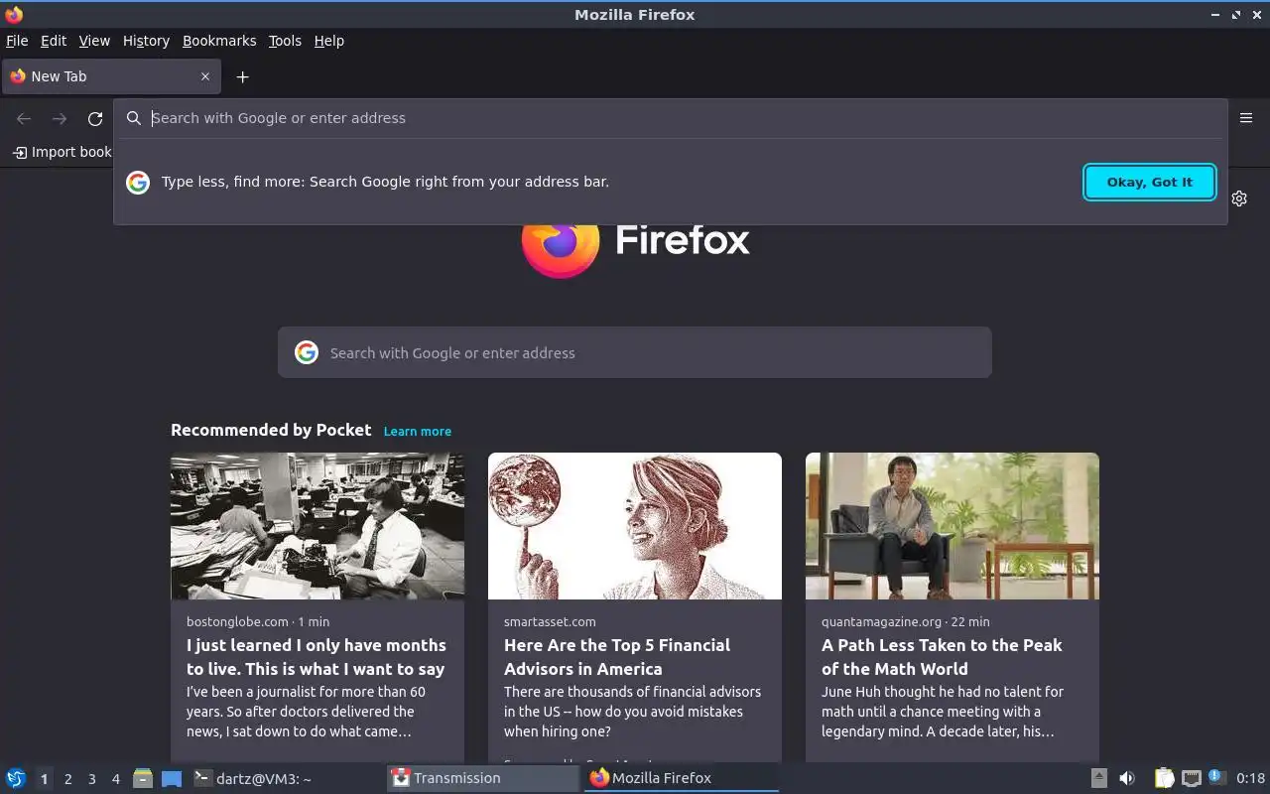The height and width of the screenshot is (794, 1270).
Task: Click the "I've been a journalist" article excerpt
Action: (306, 712)
